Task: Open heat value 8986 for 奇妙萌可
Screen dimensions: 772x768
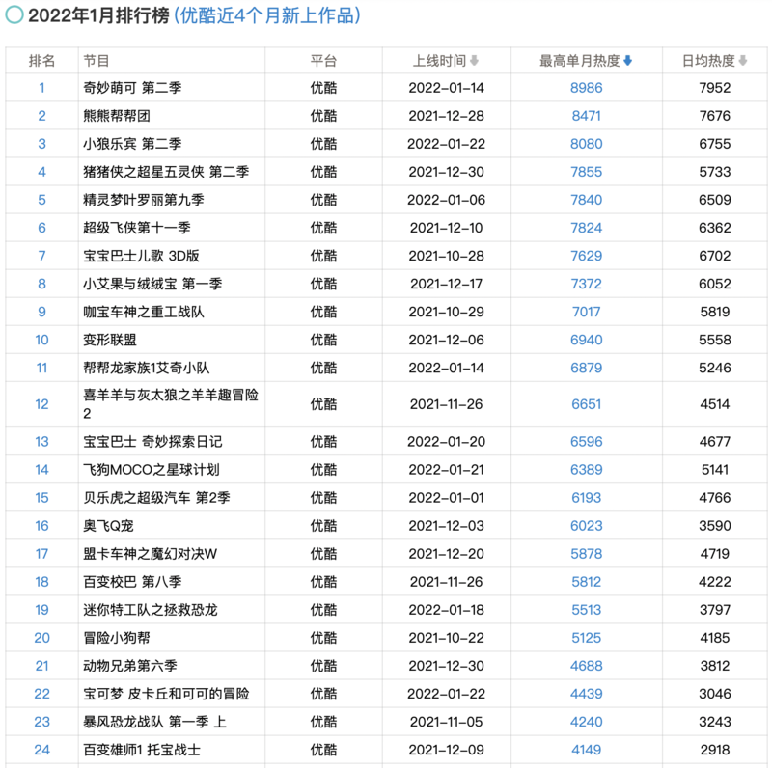Action: point(587,88)
